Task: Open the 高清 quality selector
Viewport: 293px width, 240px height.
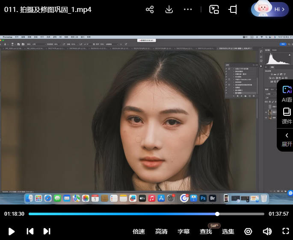Action: click(161, 231)
